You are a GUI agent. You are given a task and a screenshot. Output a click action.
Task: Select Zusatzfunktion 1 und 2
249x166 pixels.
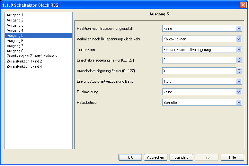[x=24, y=61]
